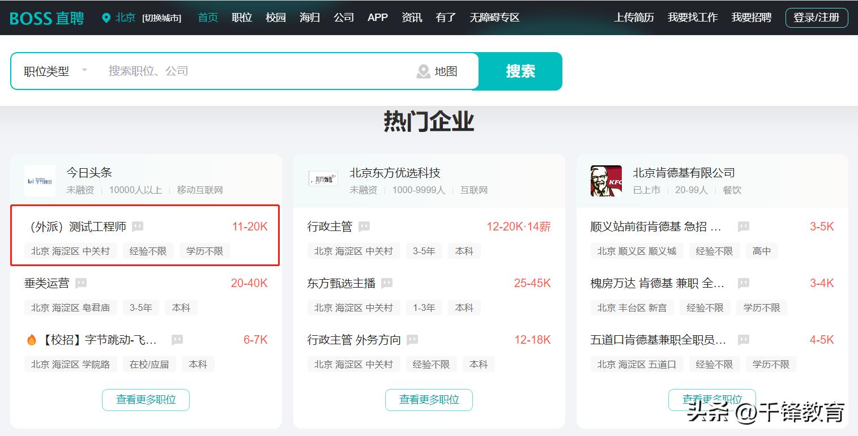Click the KFC logo on 北京肯德基 card
This screenshot has height=436, width=858.
click(x=605, y=180)
